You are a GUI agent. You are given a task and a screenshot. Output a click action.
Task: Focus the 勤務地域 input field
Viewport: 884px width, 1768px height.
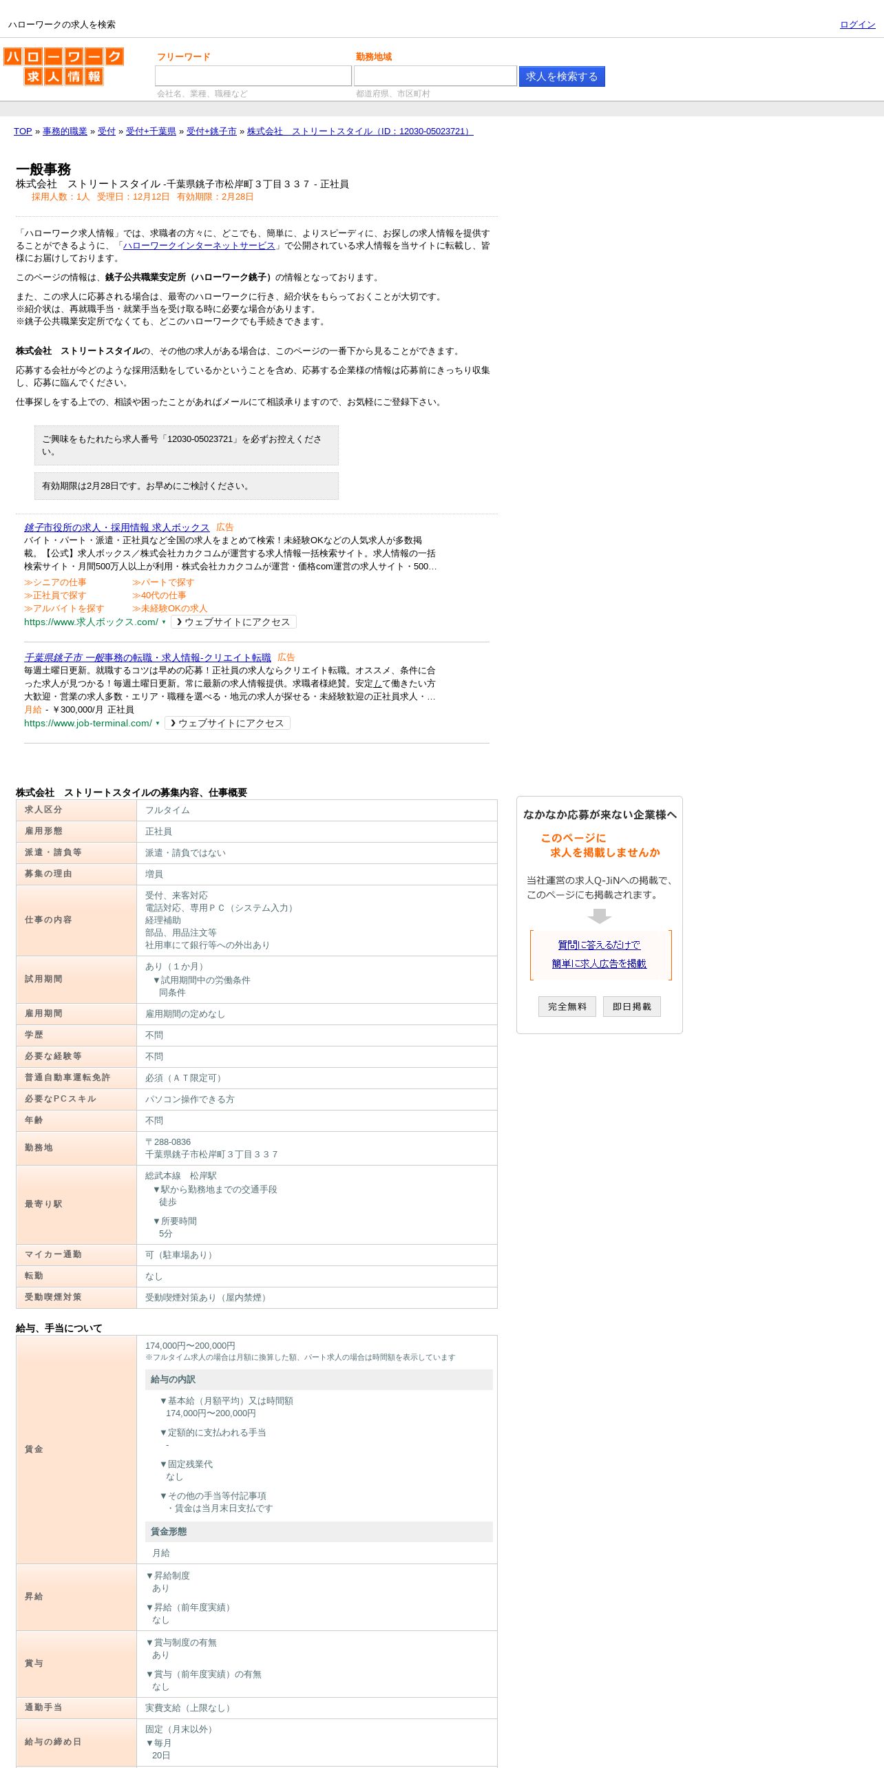pos(435,76)
